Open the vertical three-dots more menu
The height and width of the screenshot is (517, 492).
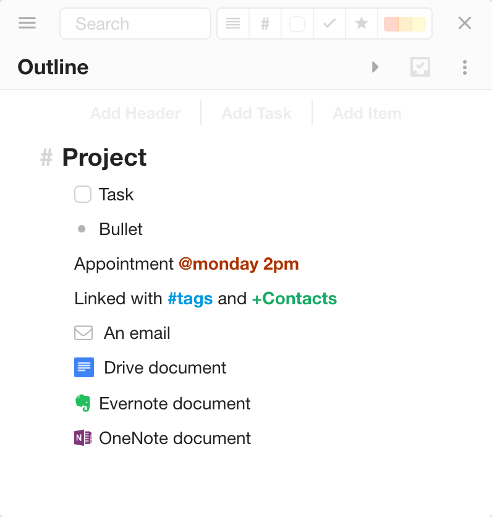pyautogui.click(x=465, y=67)
